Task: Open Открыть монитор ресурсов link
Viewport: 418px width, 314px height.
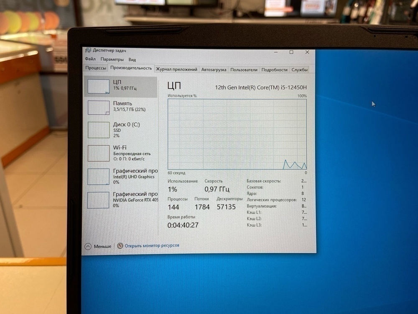Action: point(152,245)
